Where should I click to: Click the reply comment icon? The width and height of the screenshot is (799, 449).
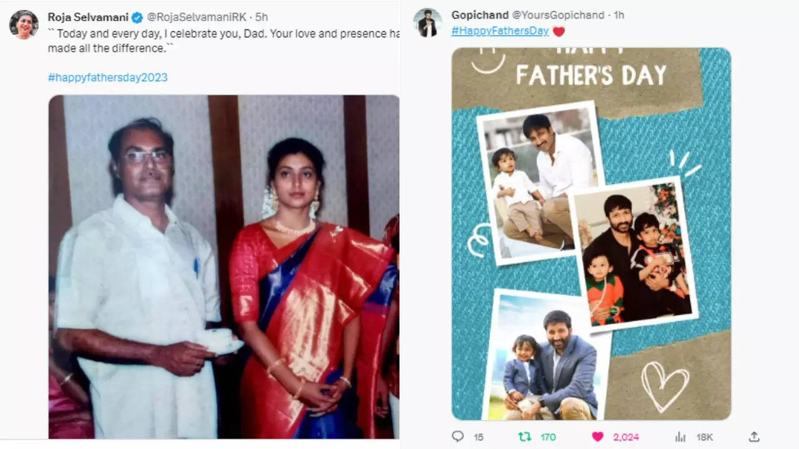pyautogui.click(x=458, y=437)
